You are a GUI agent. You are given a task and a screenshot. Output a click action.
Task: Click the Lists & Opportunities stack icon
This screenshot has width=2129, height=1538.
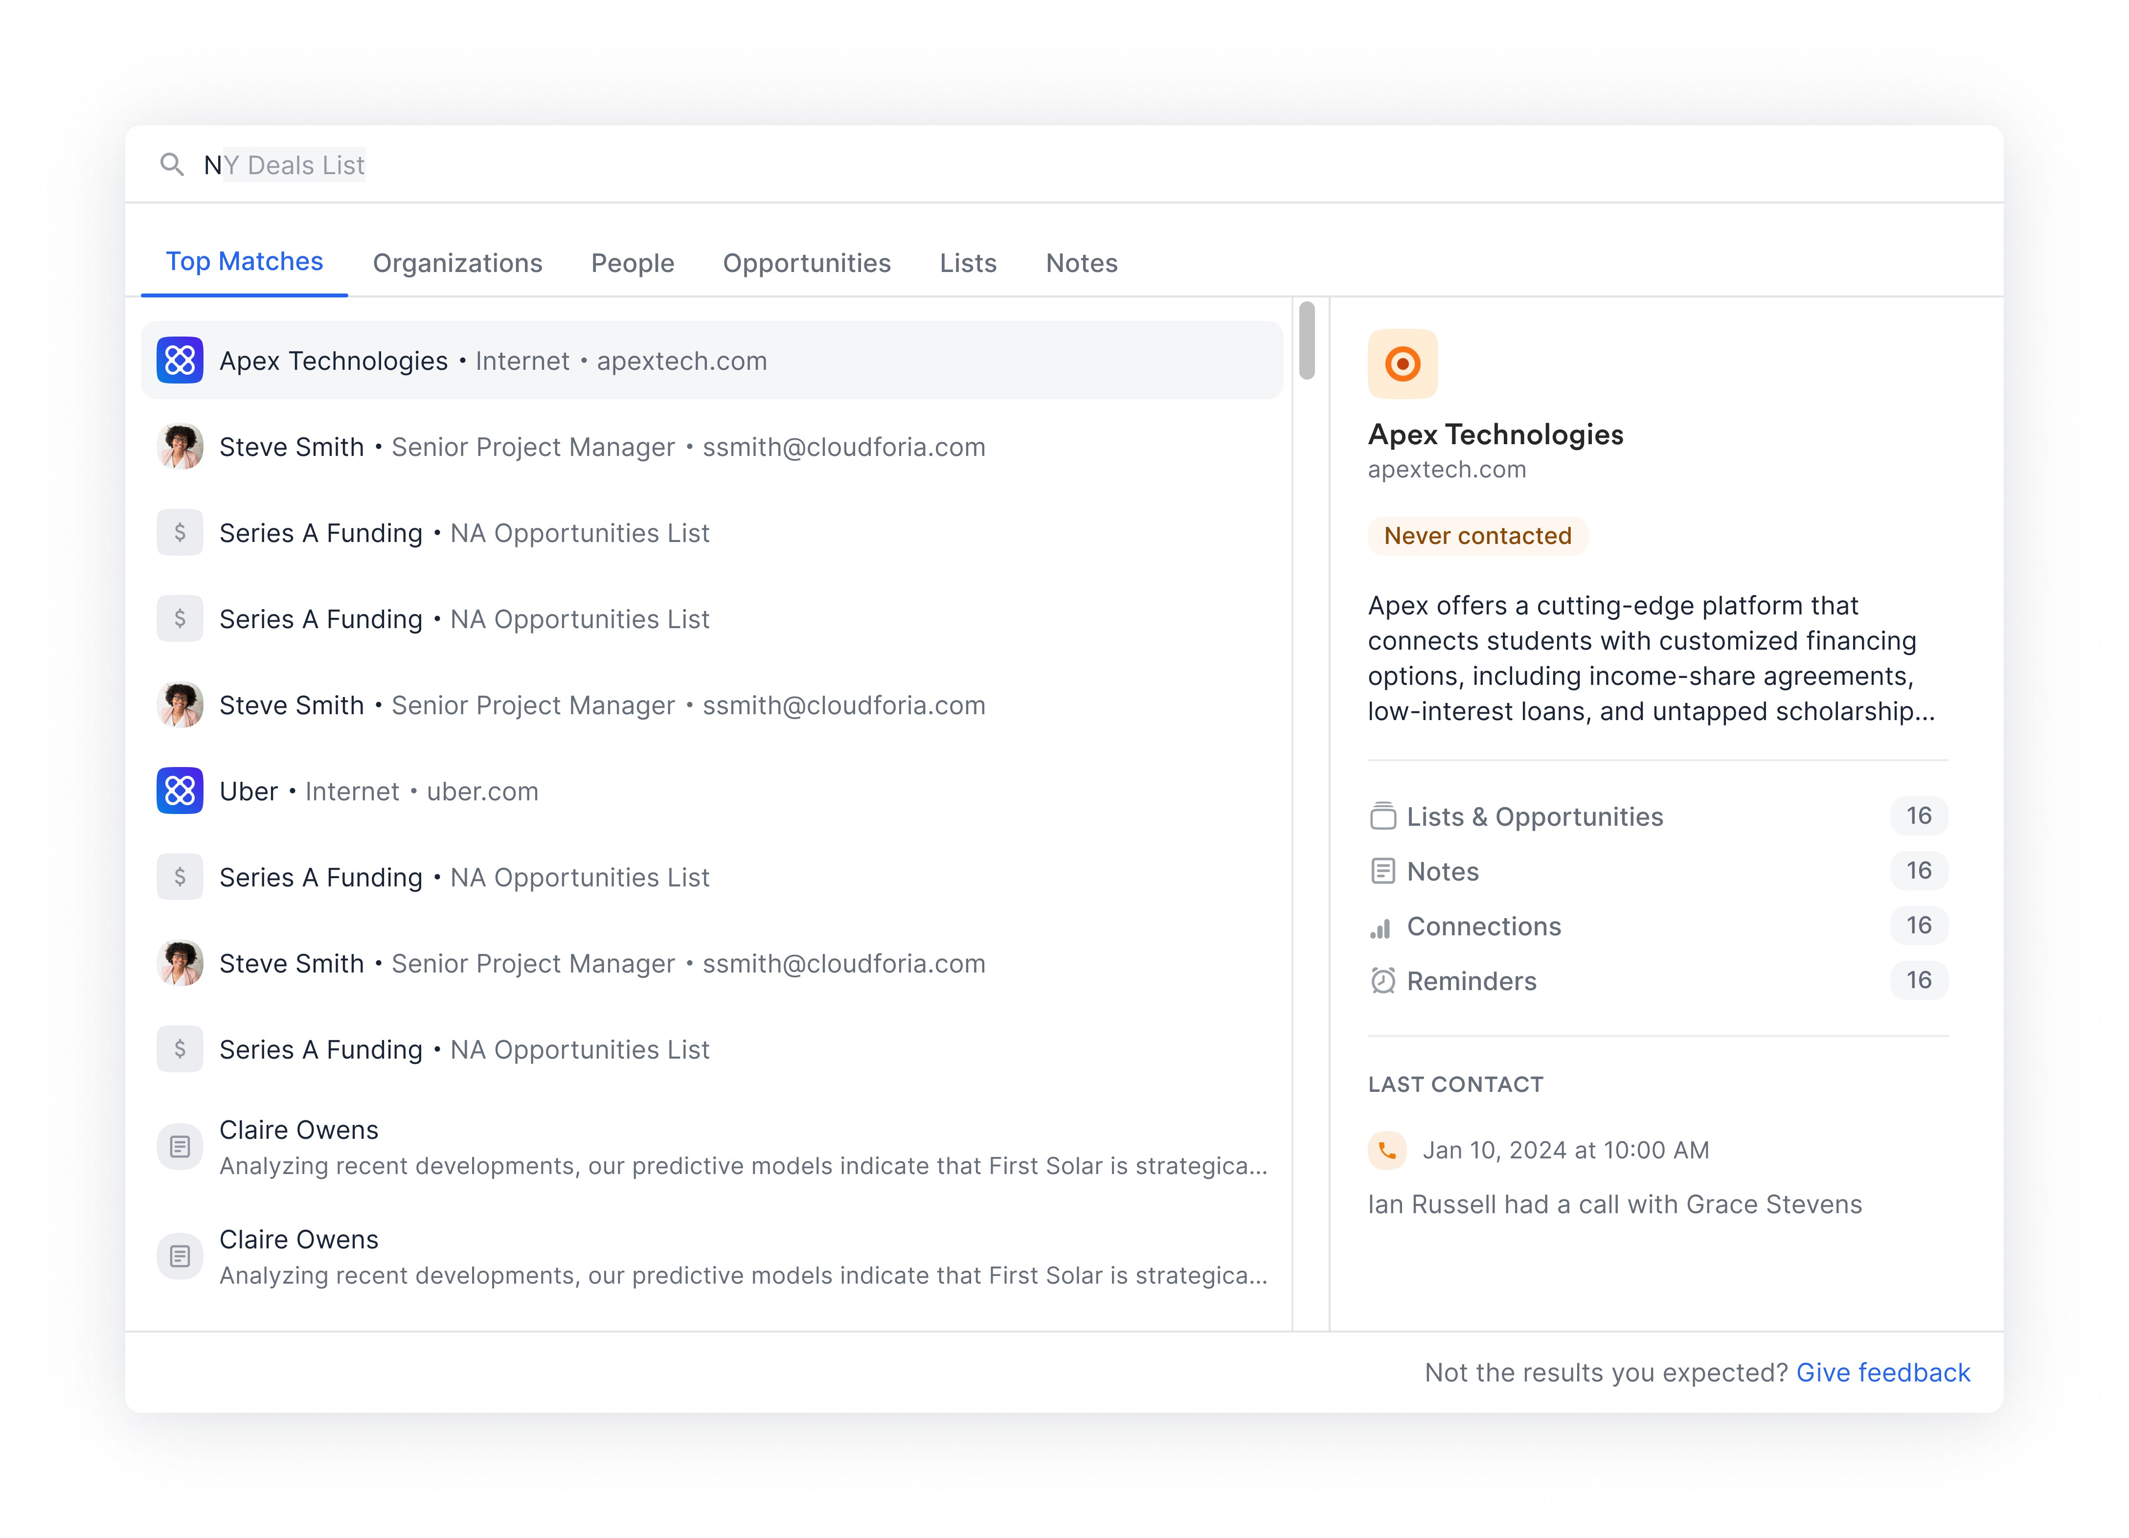1382,817
